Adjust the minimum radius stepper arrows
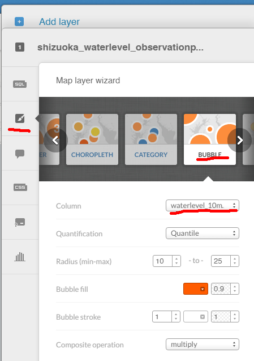 tap(176, 261)
